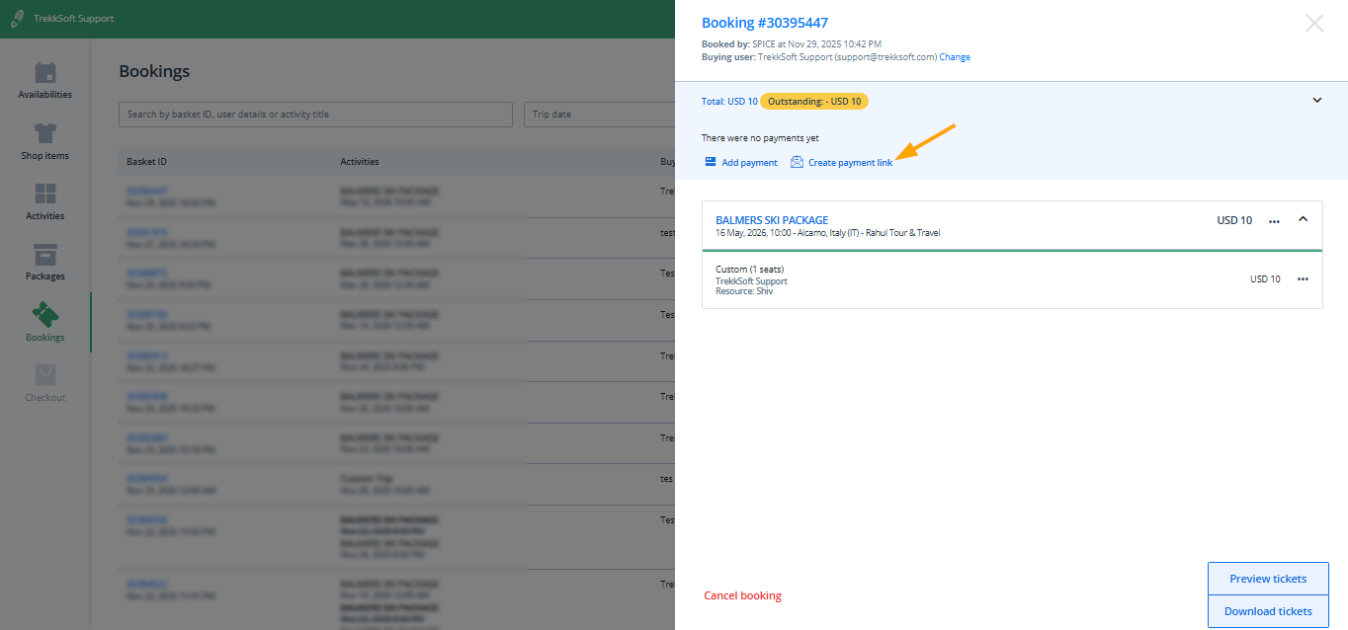Click the Bookings ticket icon
The image size is (1348, 630).
click(45, 315)
